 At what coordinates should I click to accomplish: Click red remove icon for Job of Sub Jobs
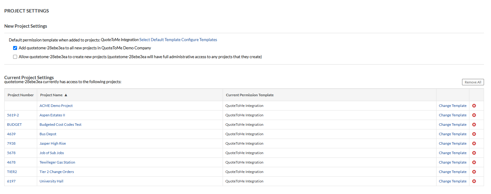pos(474,153)
